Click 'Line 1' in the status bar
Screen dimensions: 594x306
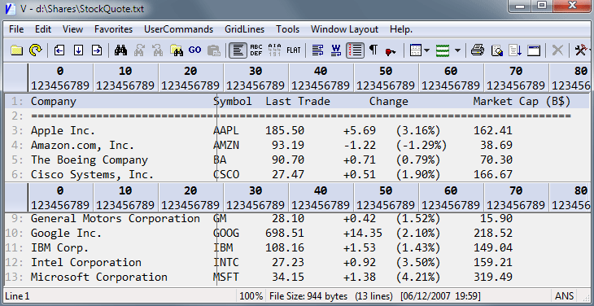click(x=16, y=295)
